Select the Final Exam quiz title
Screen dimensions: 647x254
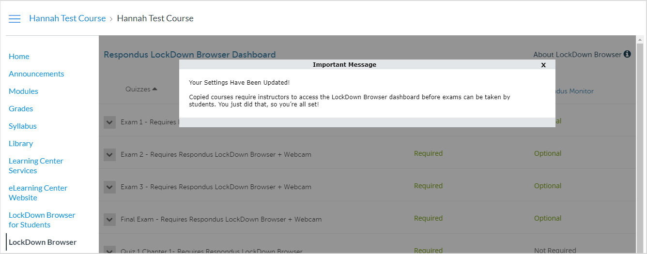pos(221,219)
